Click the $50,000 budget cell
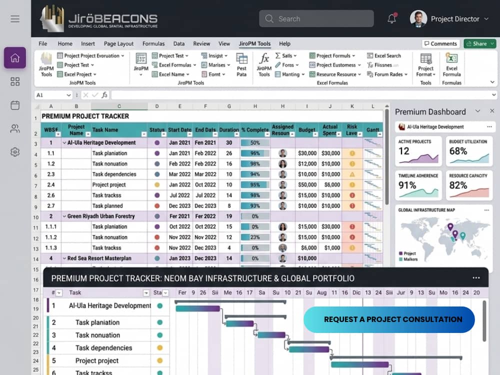Image resolution: width=500 pixels, height=375 pixels. [307, 185]
